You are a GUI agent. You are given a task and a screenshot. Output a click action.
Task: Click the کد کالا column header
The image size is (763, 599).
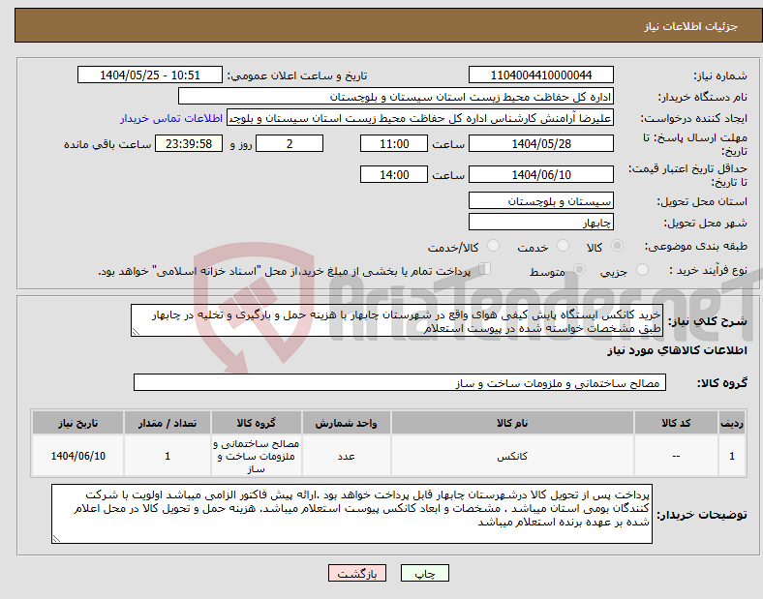click(676, 423)
